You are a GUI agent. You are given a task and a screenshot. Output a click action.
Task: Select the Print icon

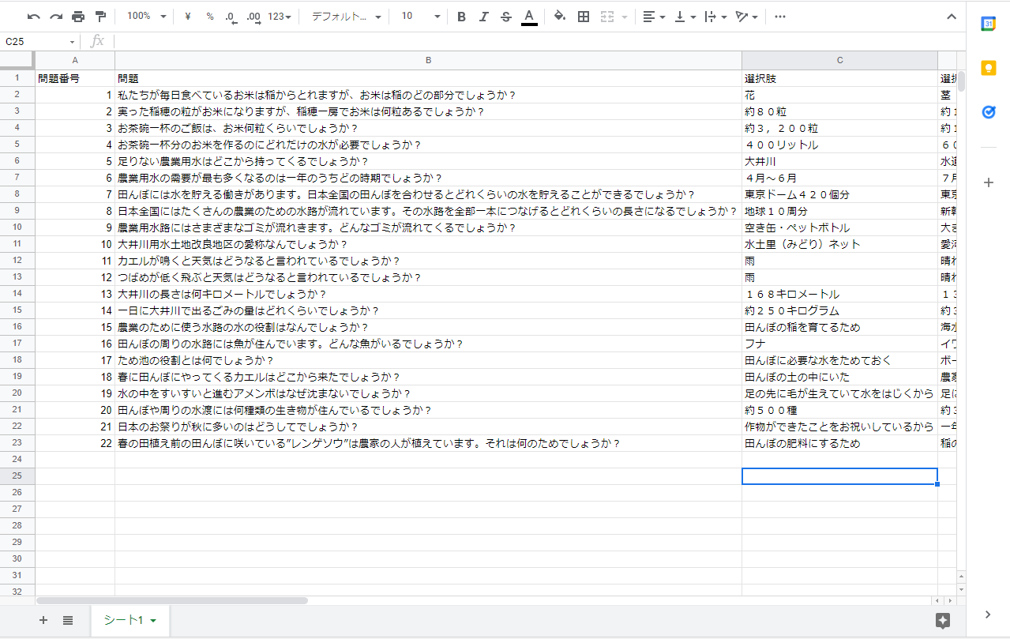pos(78,16)
